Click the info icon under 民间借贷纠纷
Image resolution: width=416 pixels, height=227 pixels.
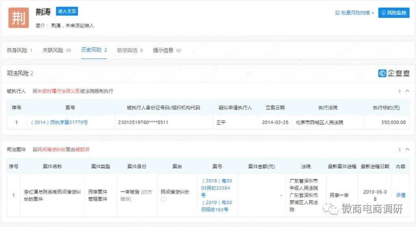point(163,199)
